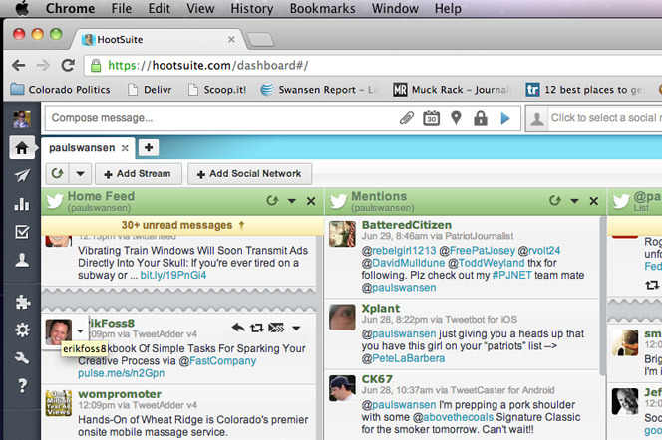
Task: Click the CK67 profile picture
Action: (342, 388)
